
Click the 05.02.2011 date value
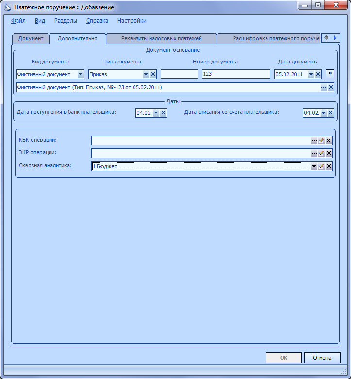pos(289,74)
